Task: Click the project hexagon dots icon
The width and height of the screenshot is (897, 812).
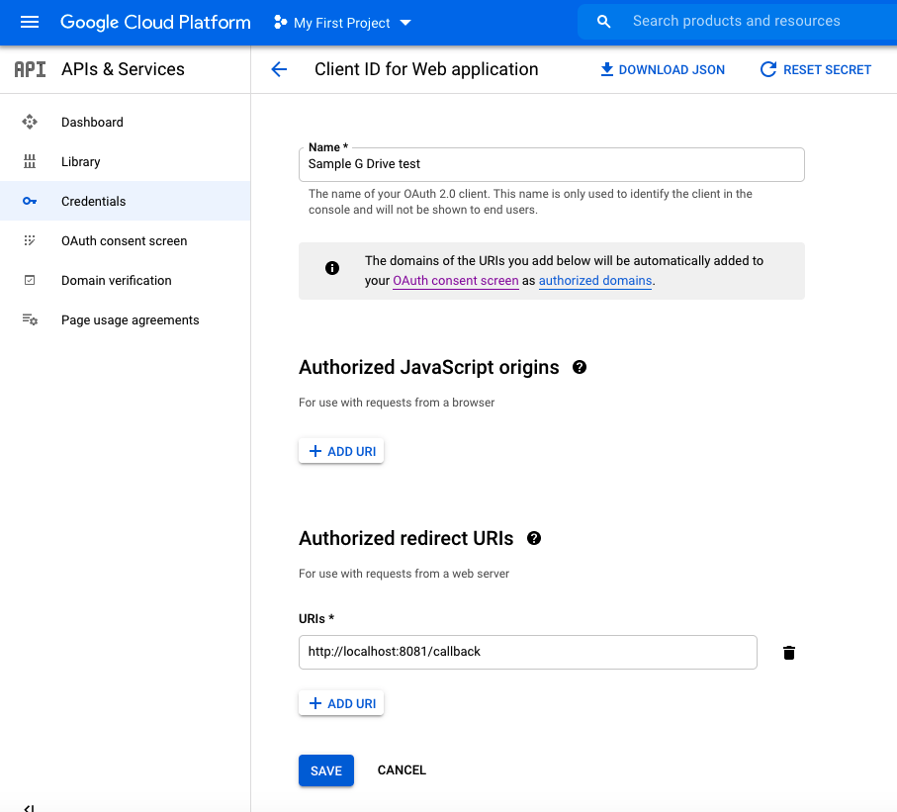Action: point(280,23)
